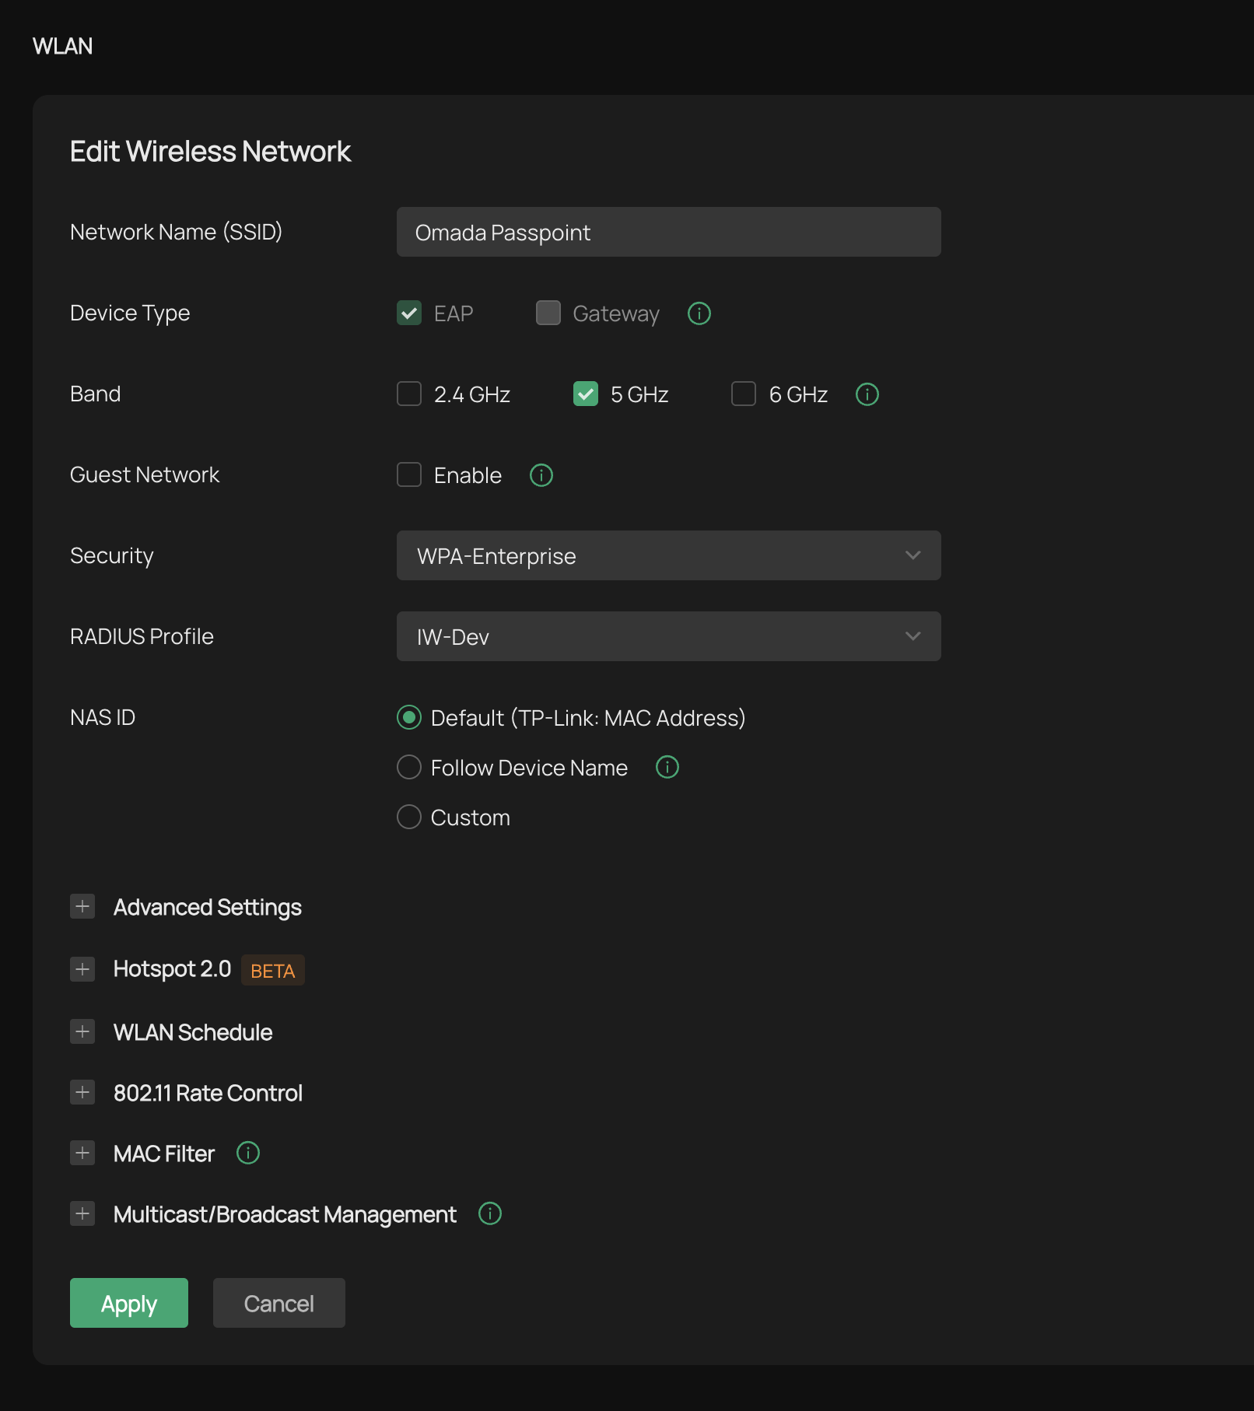Click the Apply button
This screenshot has width=1254, height=1411.
point(129,1303)
